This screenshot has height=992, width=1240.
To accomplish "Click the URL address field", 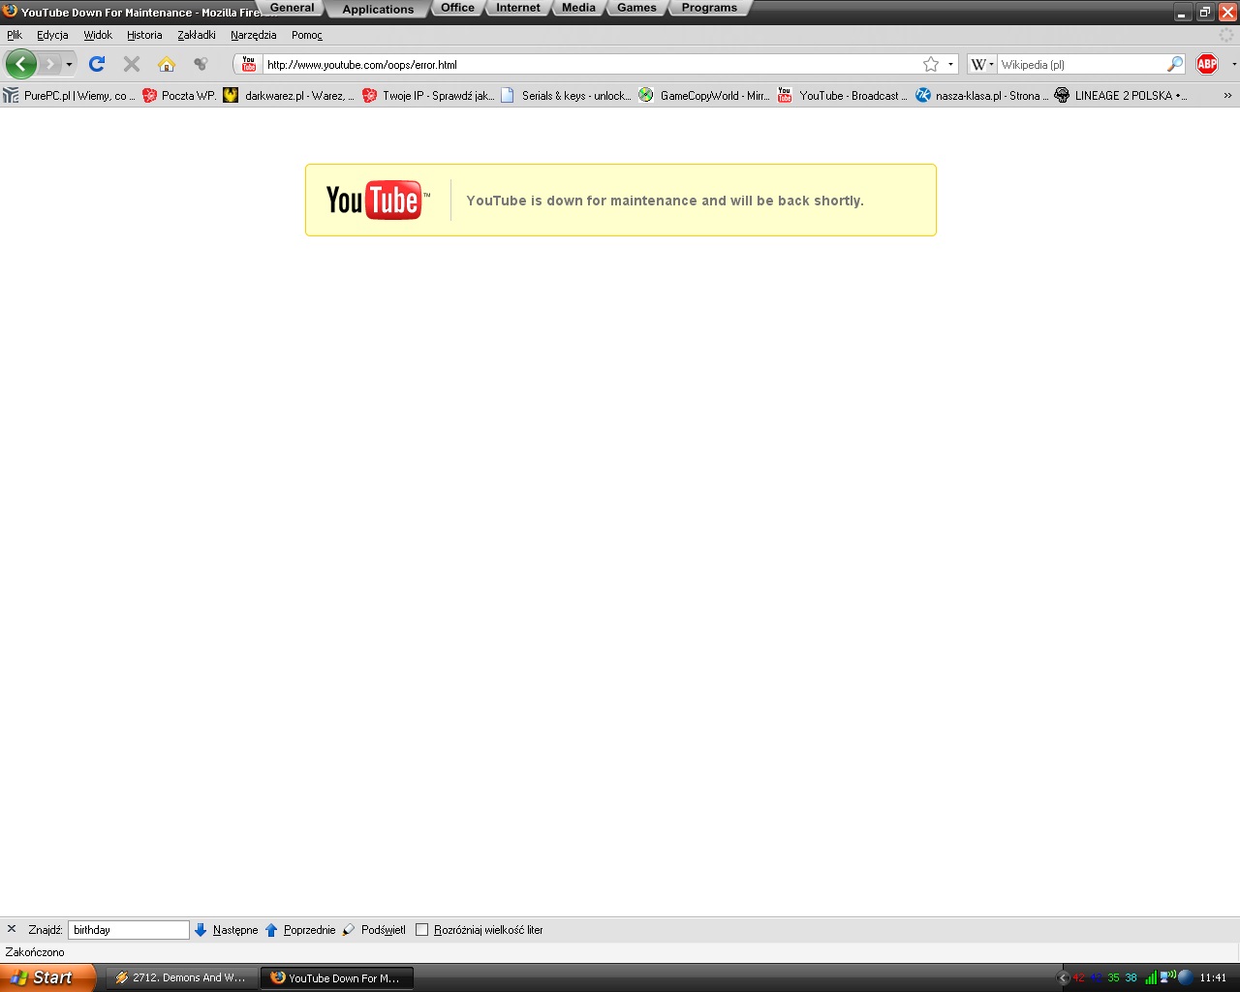I will click(x=581, y=65).
